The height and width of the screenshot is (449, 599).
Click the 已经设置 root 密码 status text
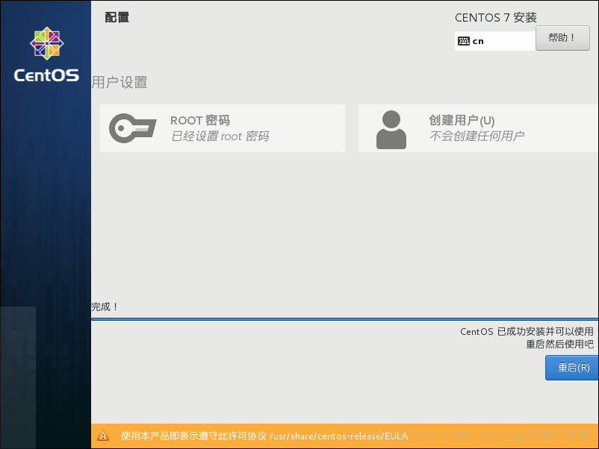pos(220,136)
